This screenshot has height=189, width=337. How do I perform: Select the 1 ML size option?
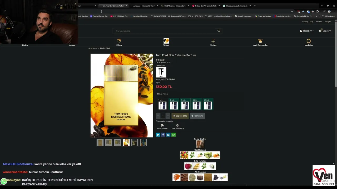pyautogui.click(x=162, y=104)
